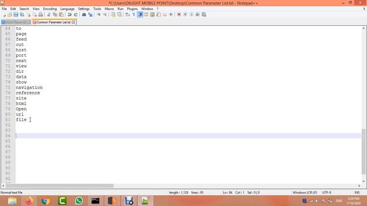Open Firefox from the taskbar
Screen dimensions: 367x206
click(29, 201)
